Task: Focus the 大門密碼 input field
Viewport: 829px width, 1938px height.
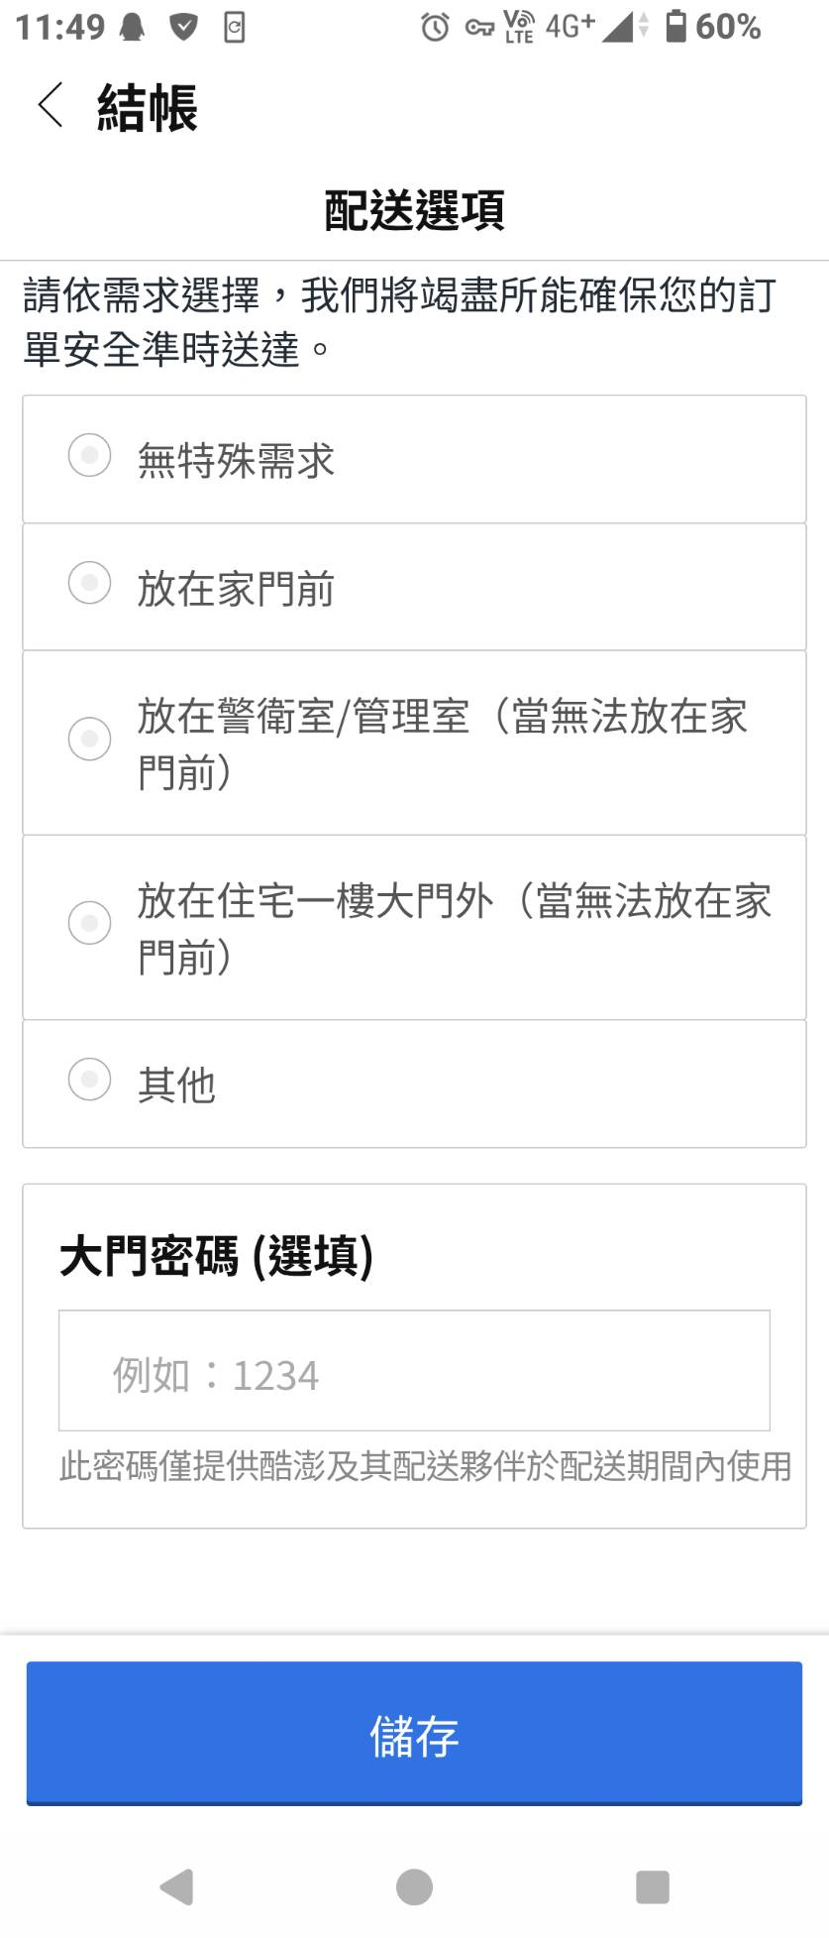Action: click(414, 1370)
